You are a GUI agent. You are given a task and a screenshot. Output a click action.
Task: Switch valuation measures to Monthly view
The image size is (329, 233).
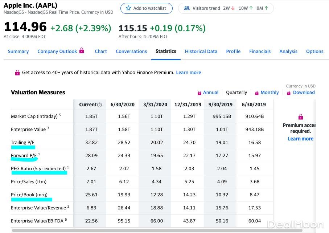[270, 93]
